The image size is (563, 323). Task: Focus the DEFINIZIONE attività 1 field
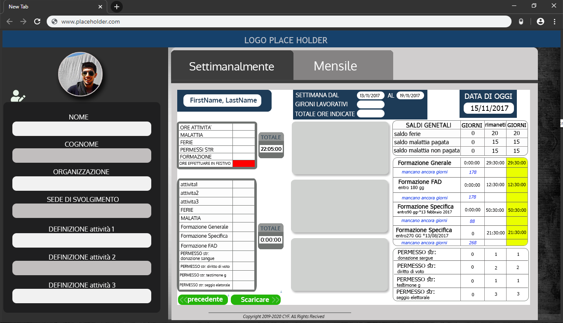click(82, 240)
